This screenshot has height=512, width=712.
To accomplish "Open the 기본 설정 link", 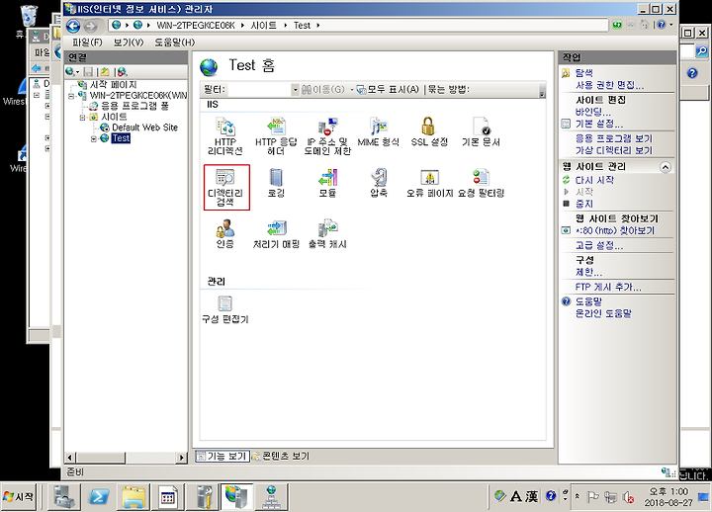I will click(x=599, y=124).
